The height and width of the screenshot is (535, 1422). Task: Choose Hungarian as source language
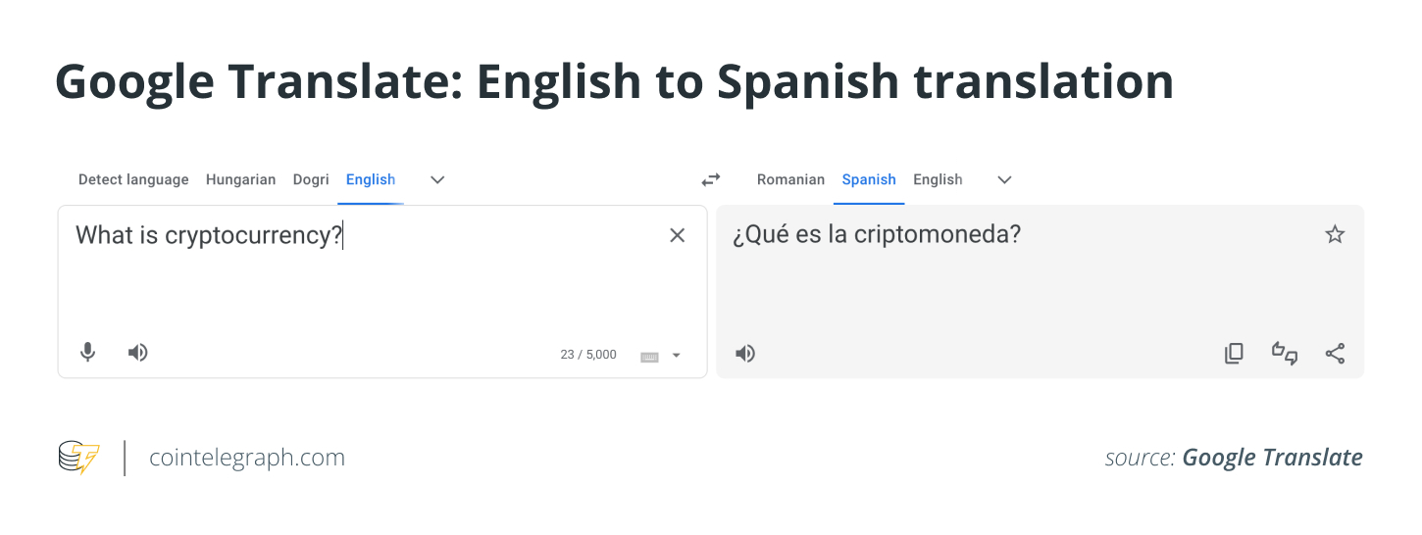pos(240,179)
